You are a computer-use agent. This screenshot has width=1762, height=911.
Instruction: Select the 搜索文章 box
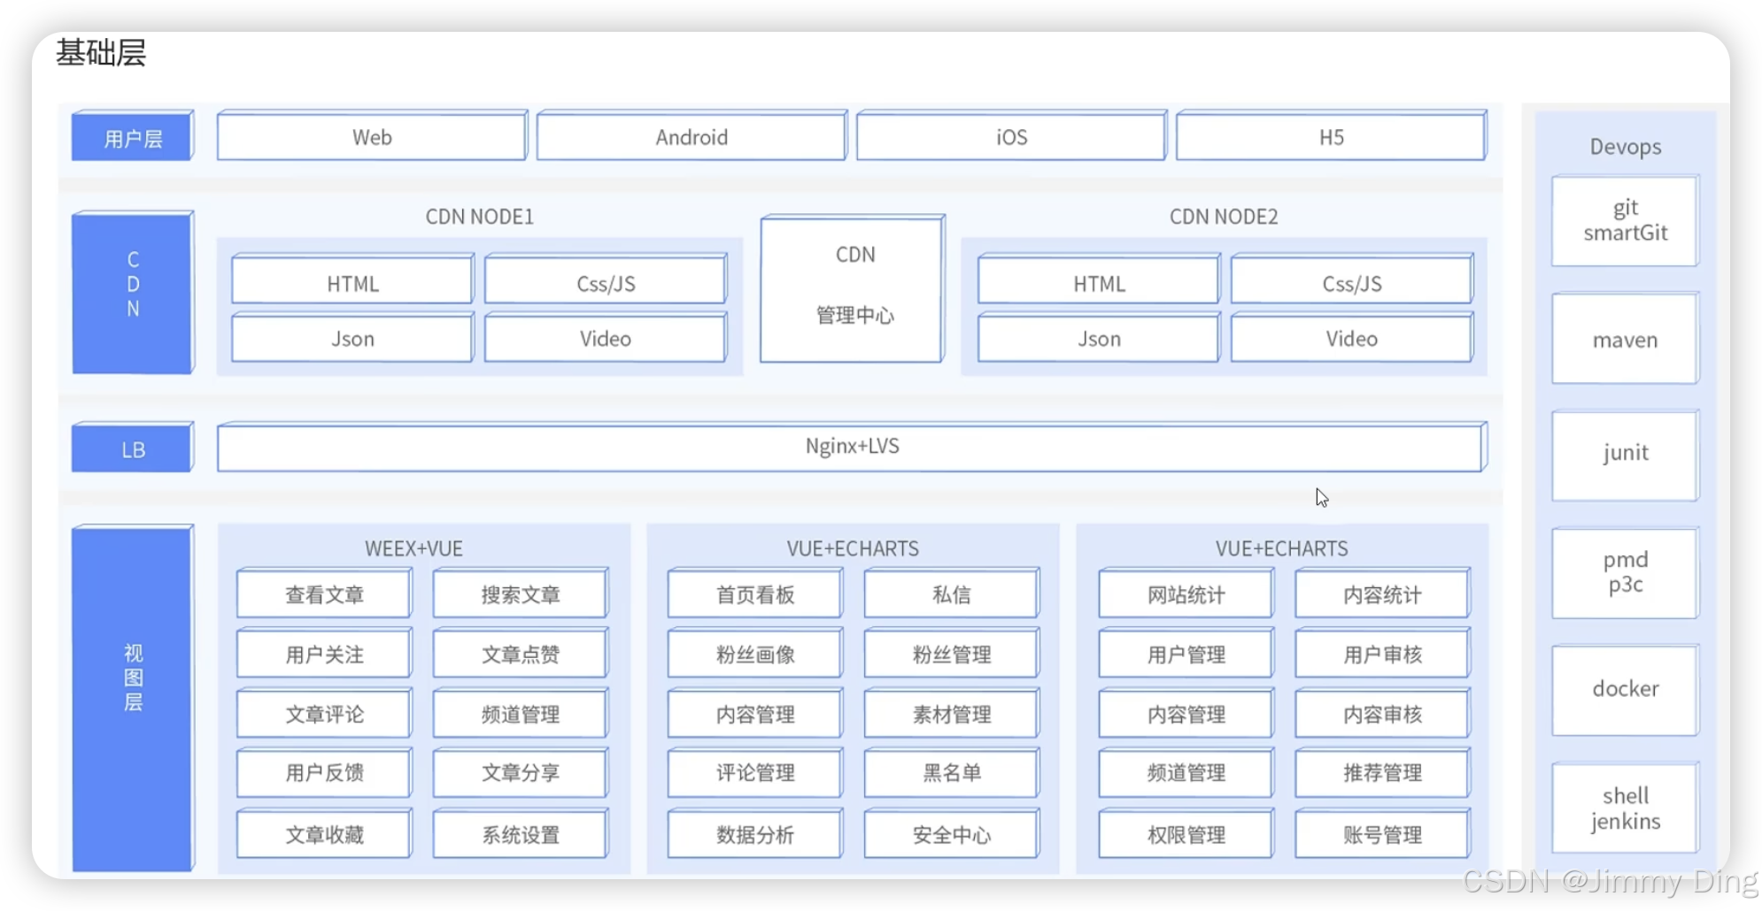pyautogui.click(x=521, y=593)
